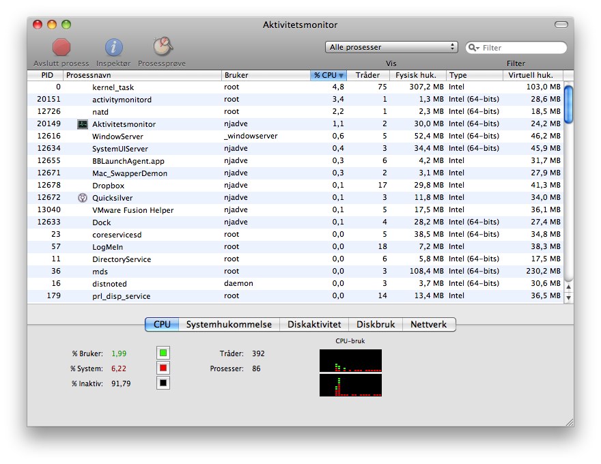Viewport: 601px width, 464px height.
Task: Select the VMware Fusion Helper row
Action: click(296, 209)
